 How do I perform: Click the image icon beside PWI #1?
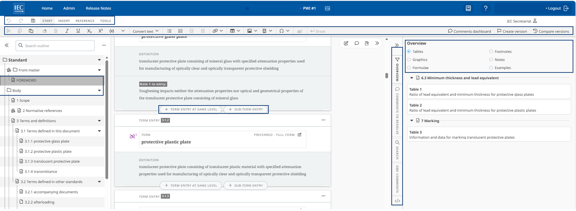coord(327,8)
